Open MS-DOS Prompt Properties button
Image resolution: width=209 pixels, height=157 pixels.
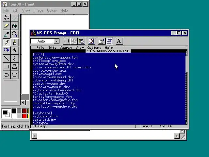click(x=102, y=41)
